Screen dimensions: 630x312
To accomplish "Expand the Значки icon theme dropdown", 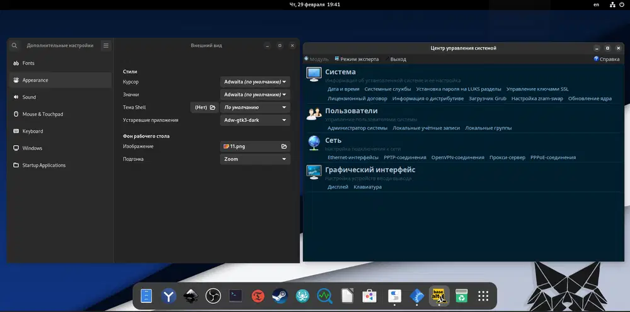I will [255, 94].
